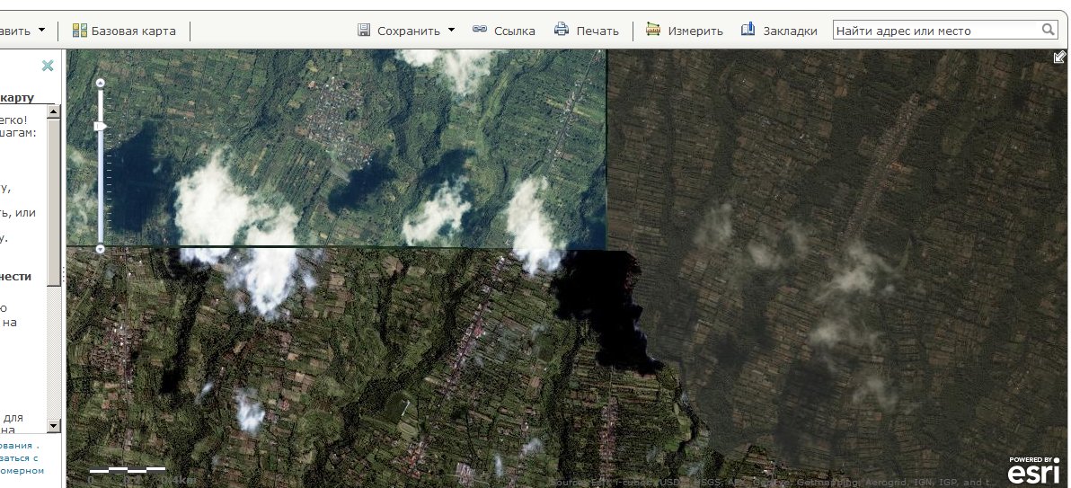Click the Ссылка chain link icon
This screenshot has width=1071, height=488.
coord(480,30)
